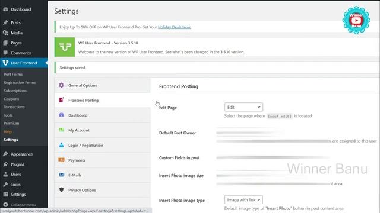Open Plugins in admin menu
This screenshot has height=213, width=380.
[x=17, y=164]
